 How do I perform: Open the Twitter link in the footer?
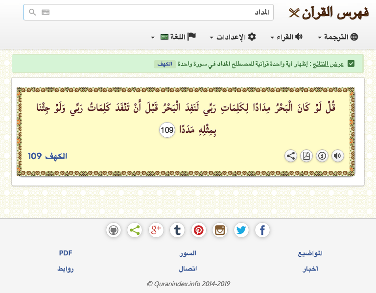click(241, 230)
